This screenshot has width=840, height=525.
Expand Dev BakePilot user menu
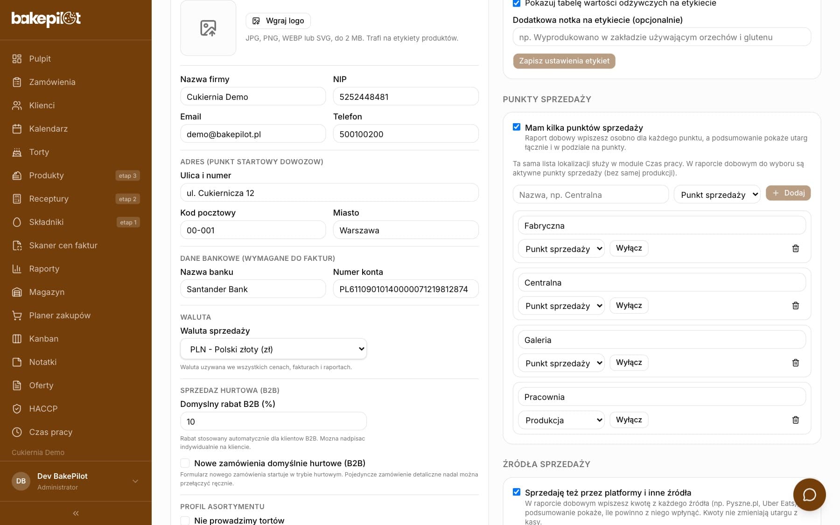click(x=76, y=481)
